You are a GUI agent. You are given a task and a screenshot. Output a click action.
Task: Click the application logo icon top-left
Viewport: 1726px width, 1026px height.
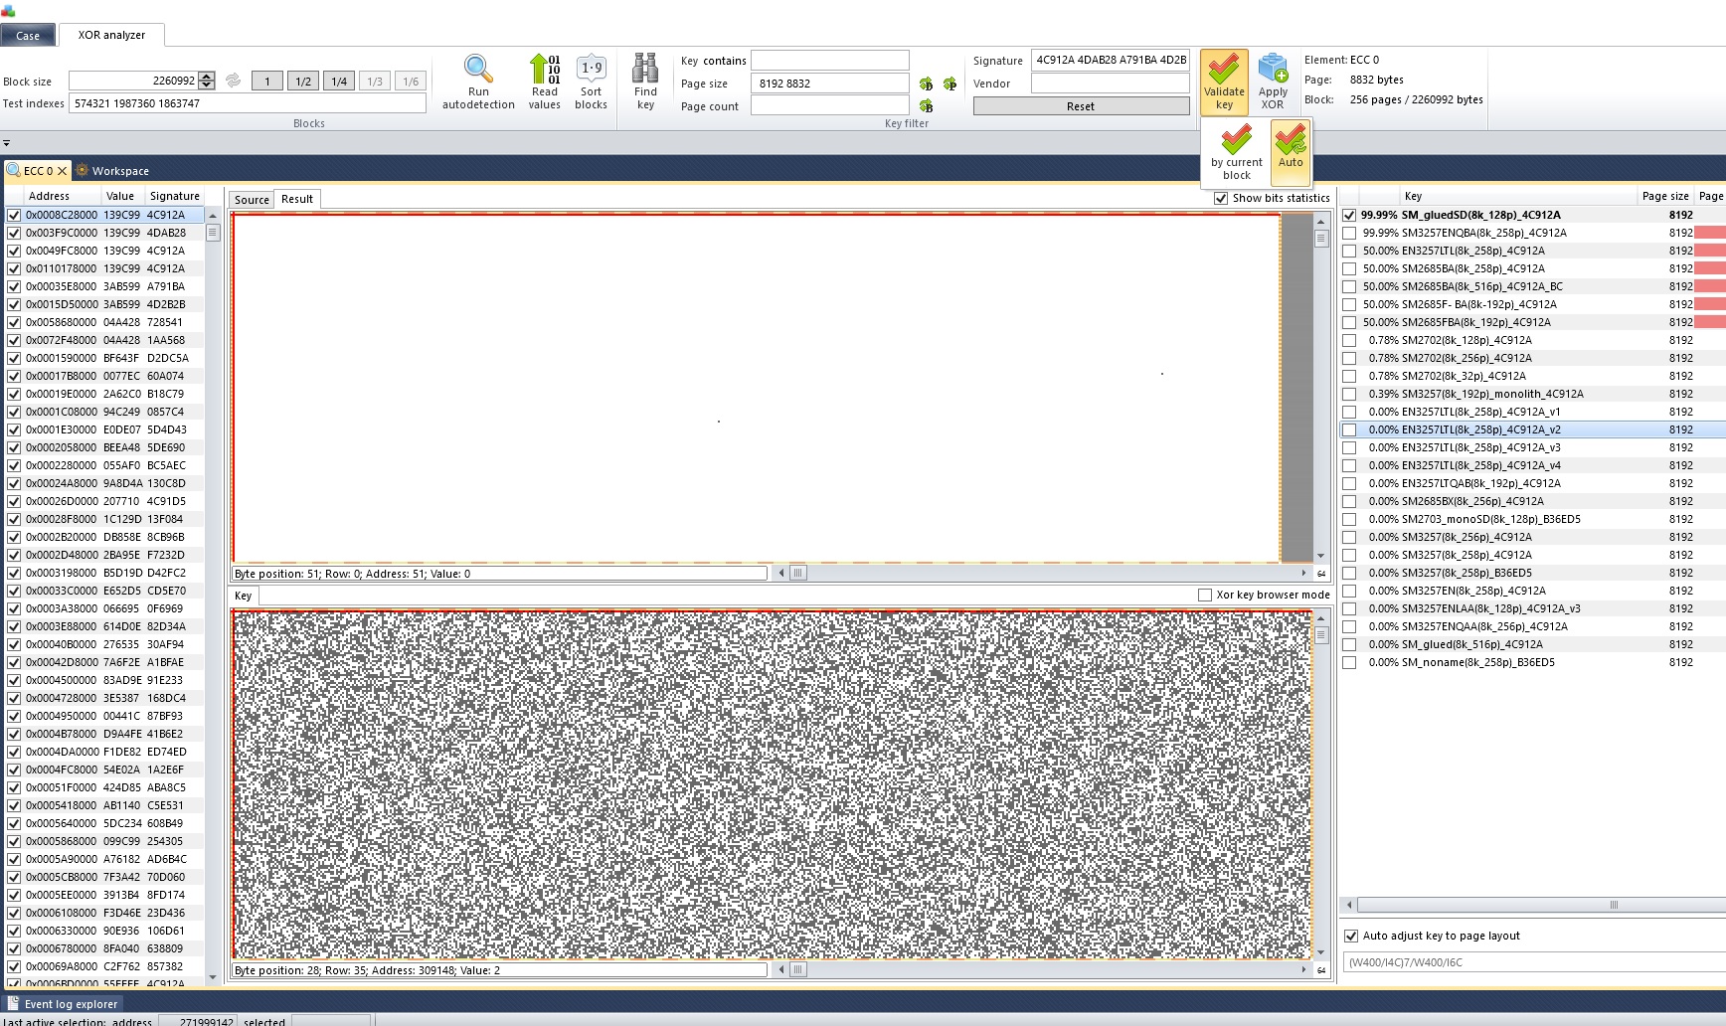(x=8, y=11)
